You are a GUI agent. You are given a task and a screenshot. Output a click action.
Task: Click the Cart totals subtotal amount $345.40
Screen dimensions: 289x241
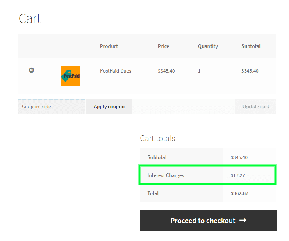click(239, 157)
